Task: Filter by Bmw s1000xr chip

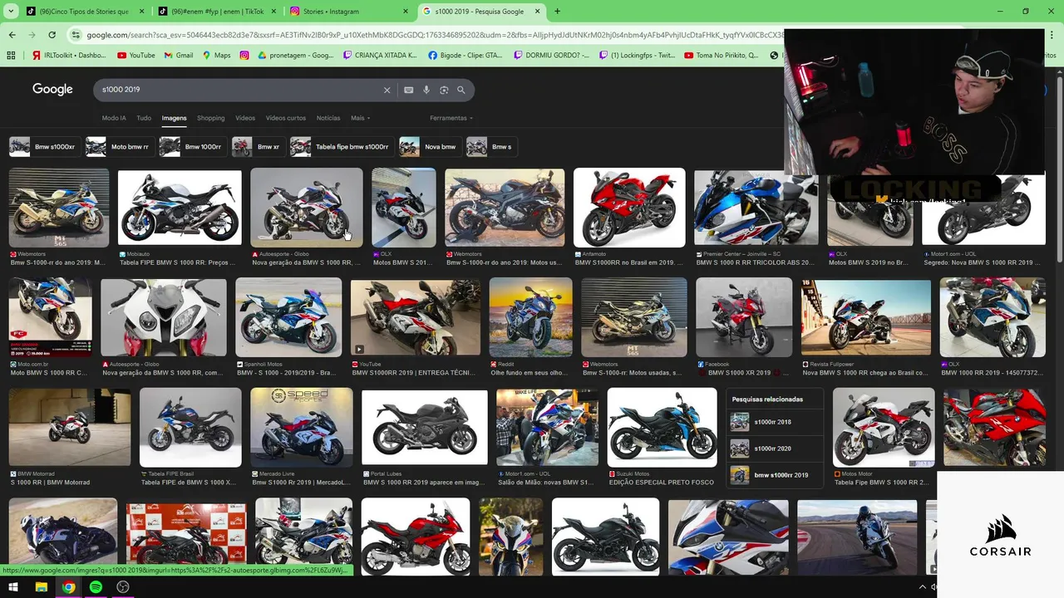Action: coord(43,147)
